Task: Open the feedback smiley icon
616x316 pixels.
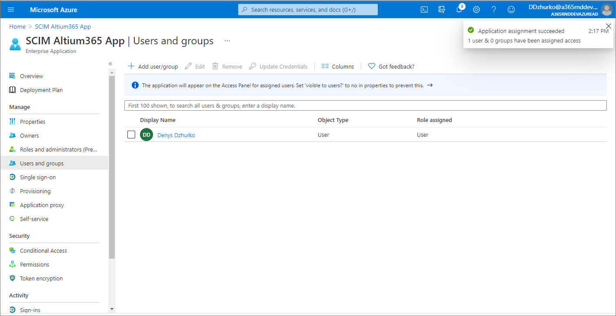Action: point(511,10)
